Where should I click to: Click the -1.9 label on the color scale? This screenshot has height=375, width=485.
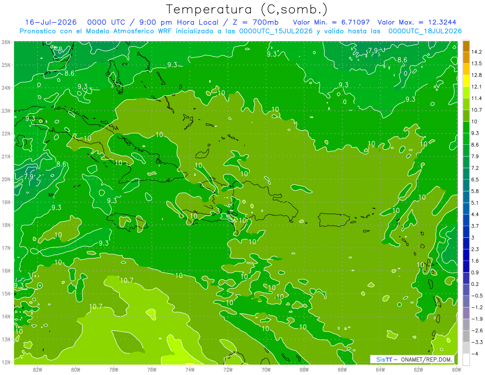coord(477,319)
